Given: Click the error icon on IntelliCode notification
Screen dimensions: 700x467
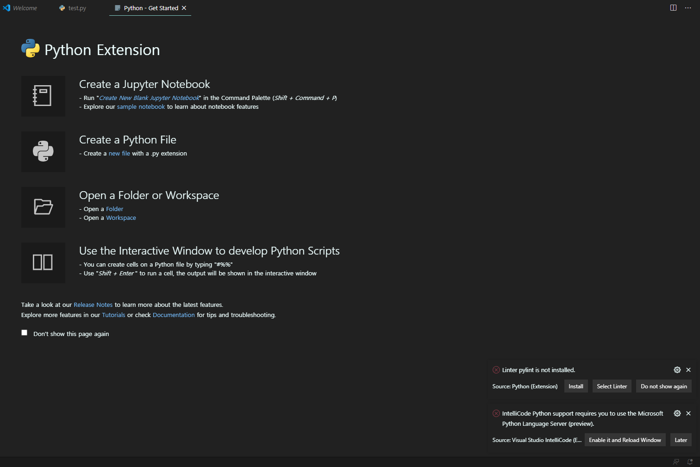Looking at the screenshot, I should coord(496,413).
